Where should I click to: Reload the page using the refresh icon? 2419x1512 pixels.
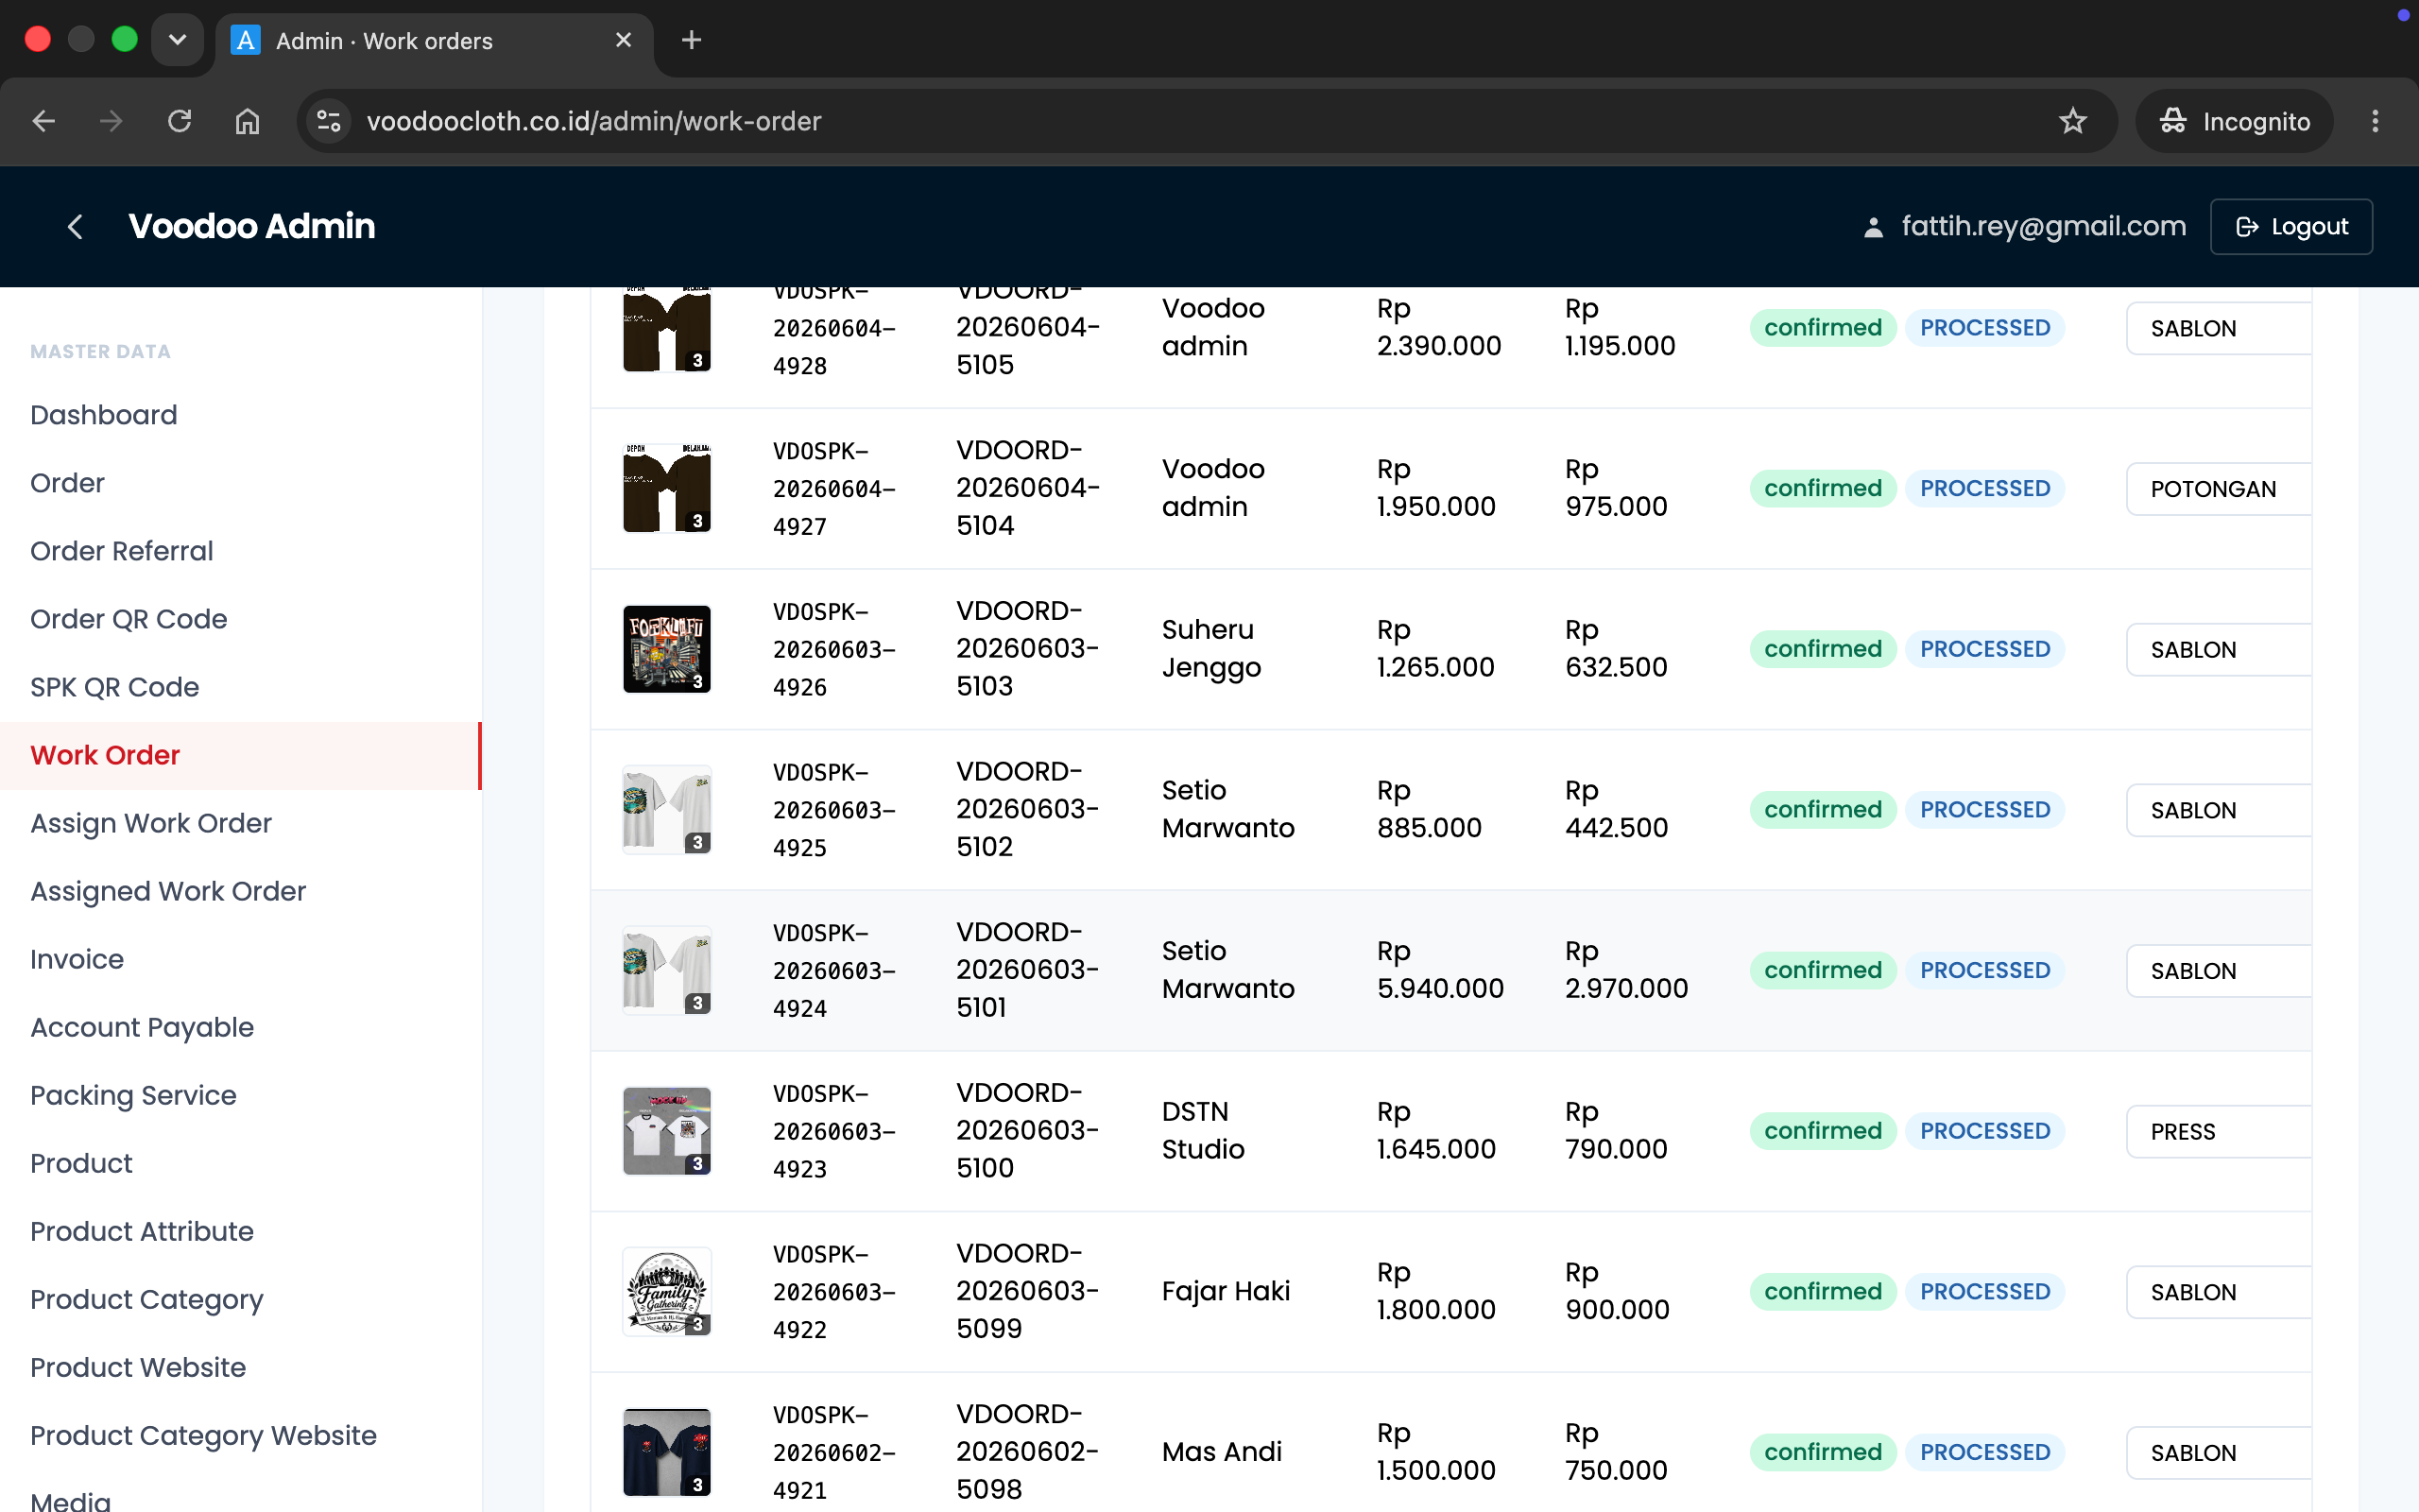click(179, 121)
